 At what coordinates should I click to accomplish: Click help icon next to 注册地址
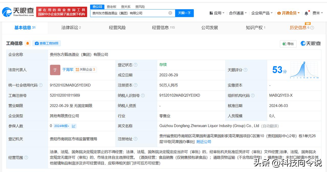tap(136, 139)
